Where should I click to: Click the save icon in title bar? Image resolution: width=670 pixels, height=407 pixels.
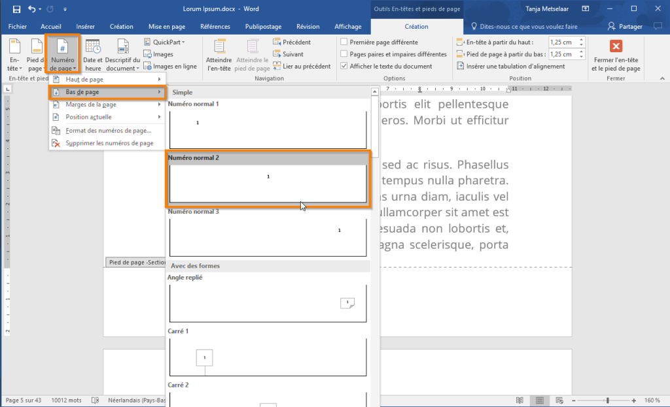[16, 9]
